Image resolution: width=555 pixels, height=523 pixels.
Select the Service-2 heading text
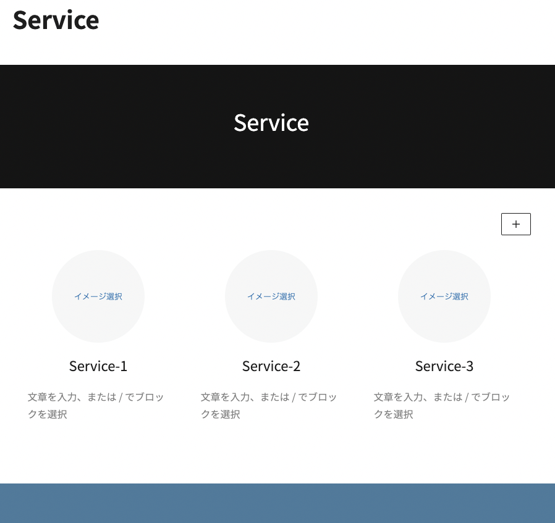tap(271, 366)
